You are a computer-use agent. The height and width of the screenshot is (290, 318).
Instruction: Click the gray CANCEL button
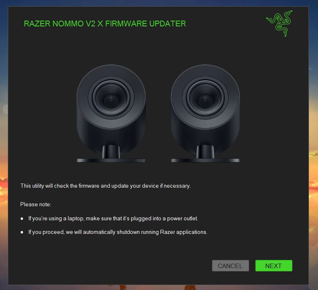tap(231, 266)
